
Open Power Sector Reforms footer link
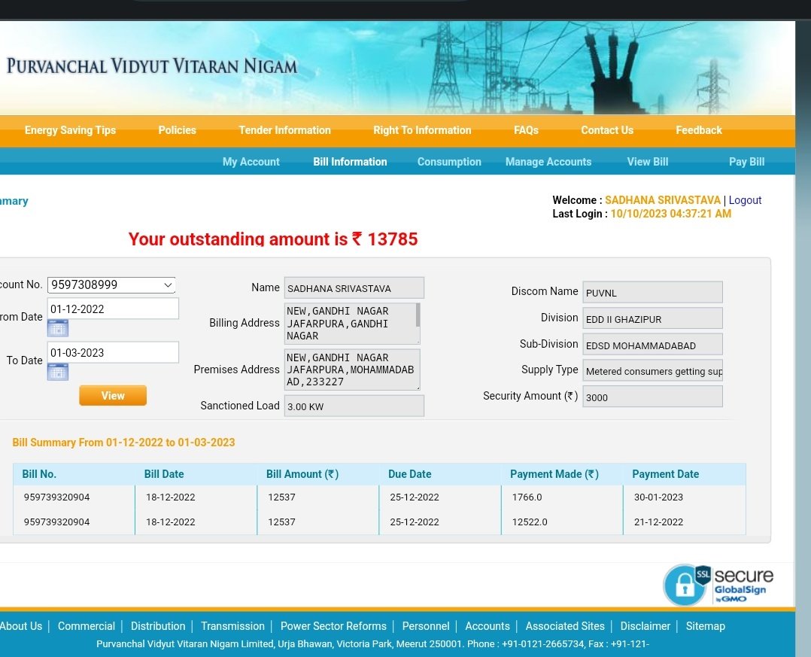pos(333,626)
